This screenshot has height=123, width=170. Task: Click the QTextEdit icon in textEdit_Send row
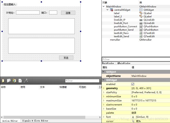coord(141,36)
